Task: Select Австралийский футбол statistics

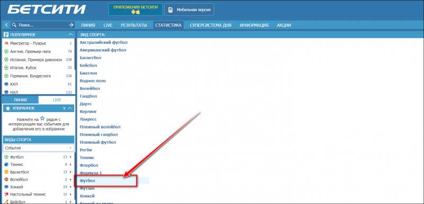Action: (x=103, y=42)
